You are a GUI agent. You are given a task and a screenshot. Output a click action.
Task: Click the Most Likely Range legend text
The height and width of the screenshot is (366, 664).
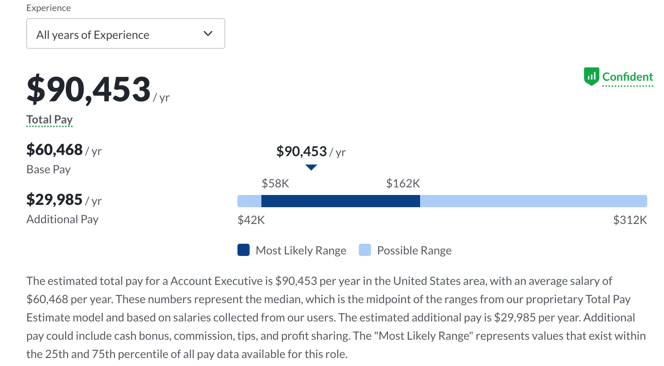(x=301, y=251)
